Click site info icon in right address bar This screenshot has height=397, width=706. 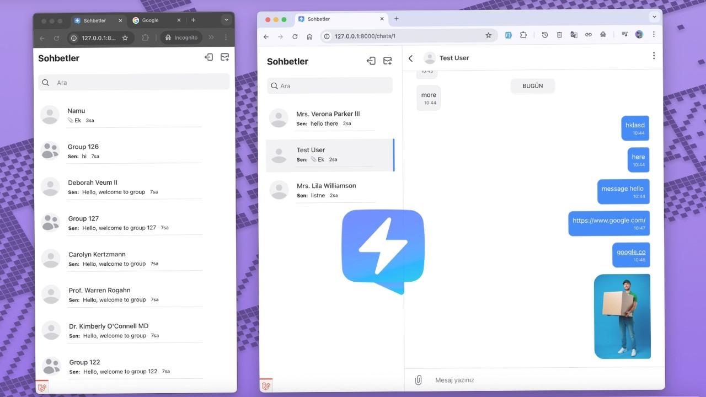(327, 36)
